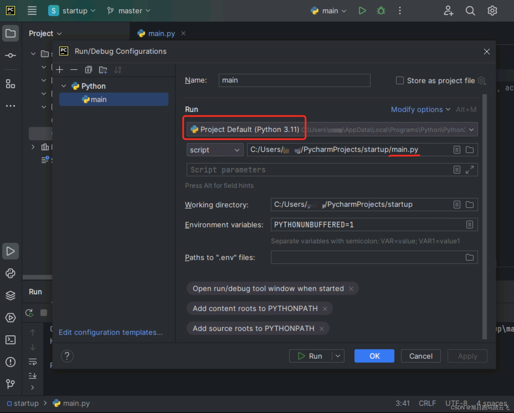The image size is (514, 413).
Task: Run main with the green play icon
Action: 362,11
